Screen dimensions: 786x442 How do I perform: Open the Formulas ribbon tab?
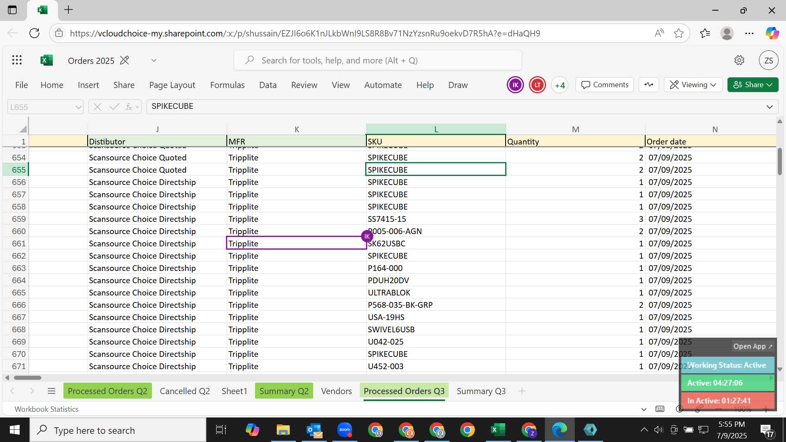(227, 85)
